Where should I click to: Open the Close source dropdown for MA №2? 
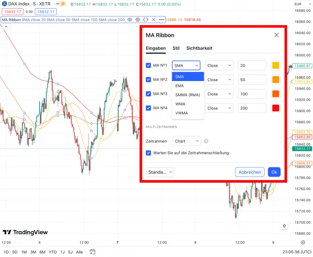[219, 80]
